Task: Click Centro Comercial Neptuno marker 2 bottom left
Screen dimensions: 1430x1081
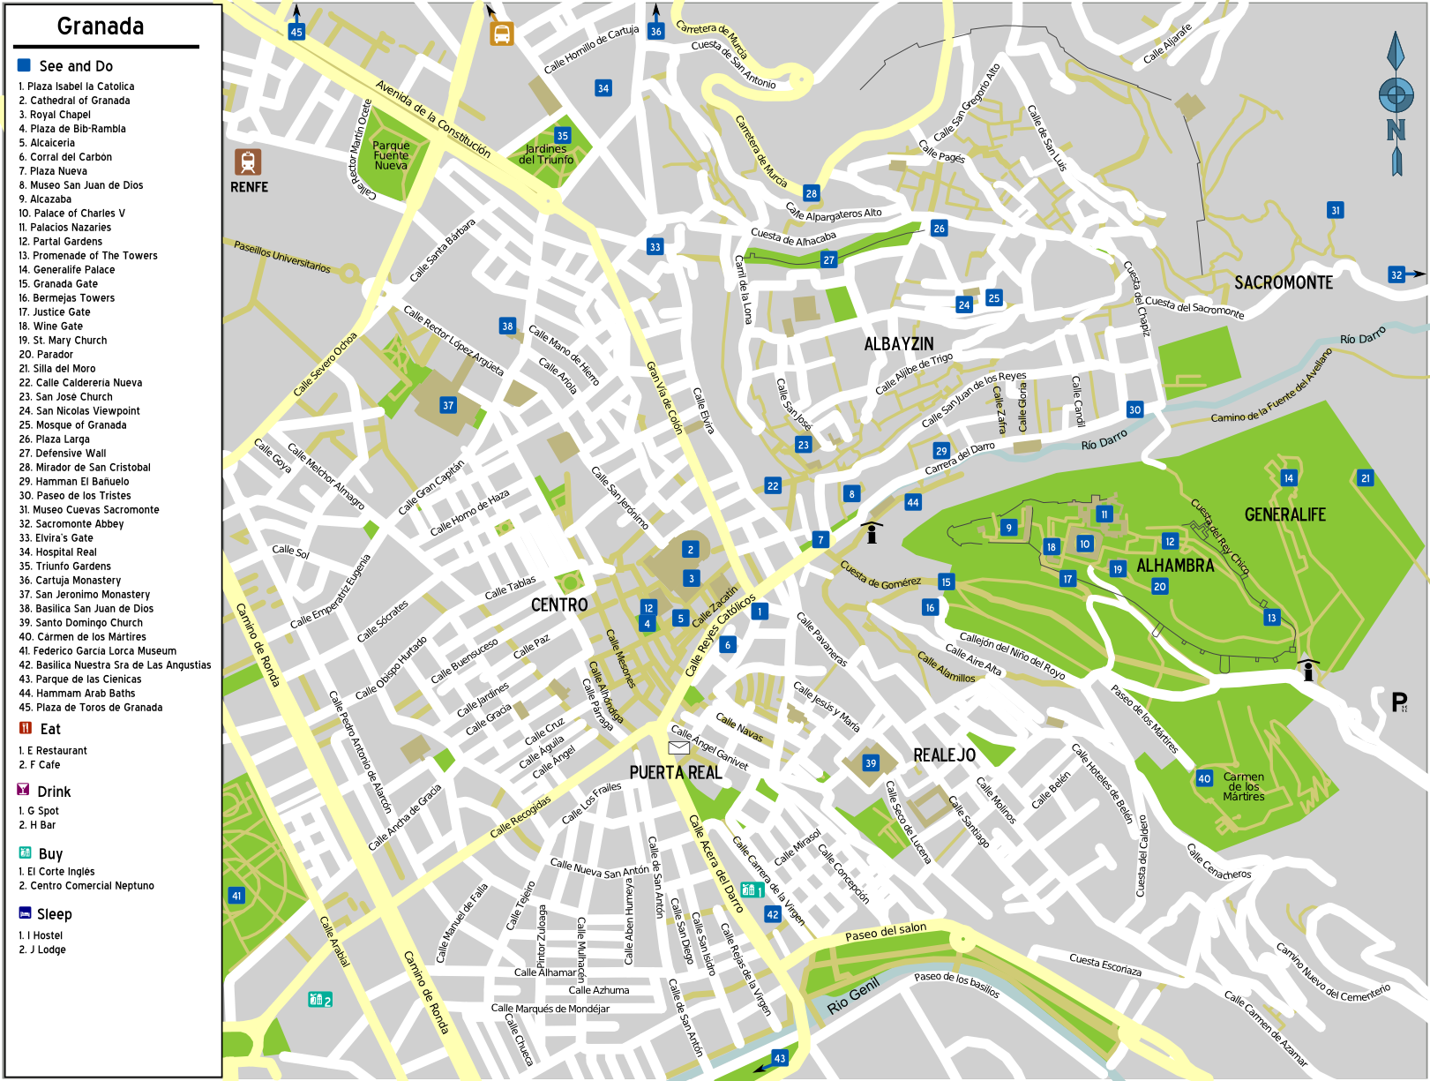Action: tap(318, 1001)
